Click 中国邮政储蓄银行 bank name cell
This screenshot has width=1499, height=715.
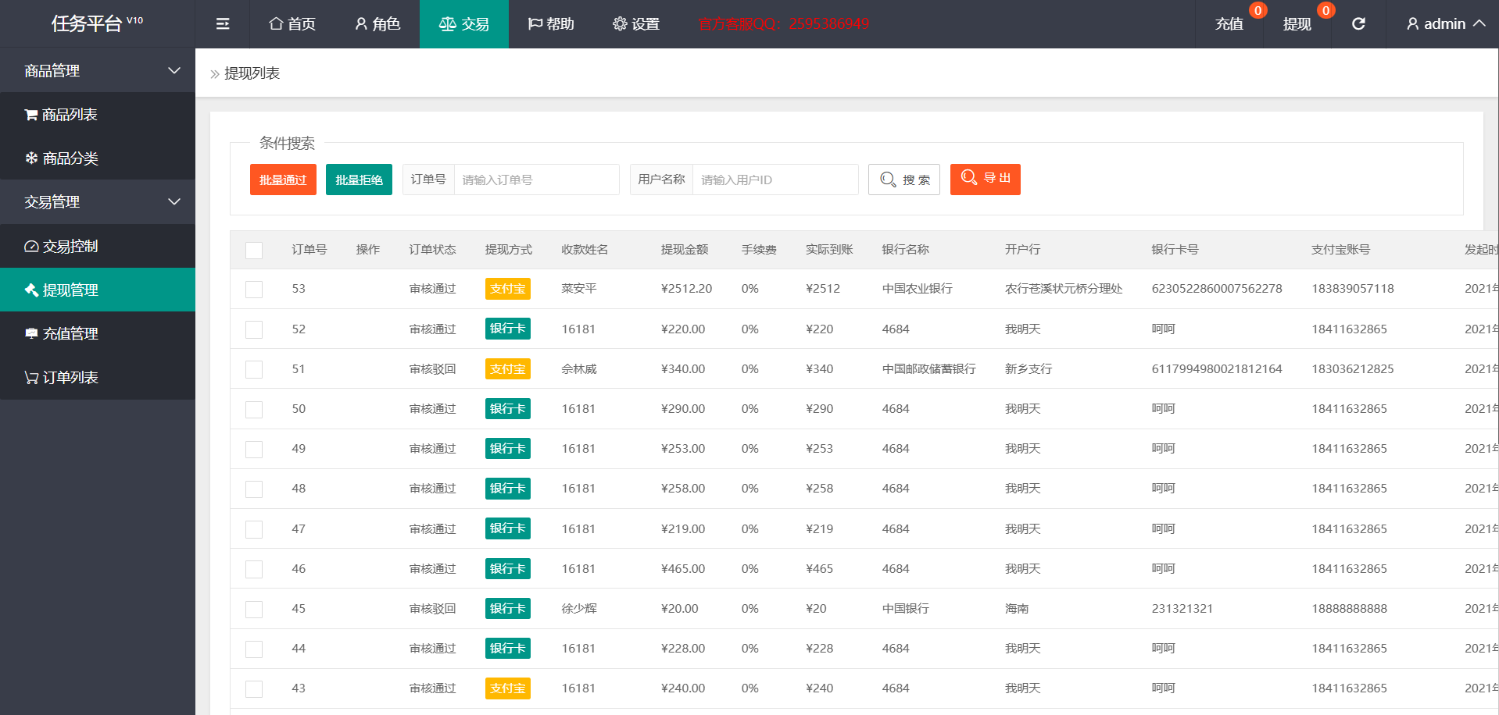coord(929,369)
